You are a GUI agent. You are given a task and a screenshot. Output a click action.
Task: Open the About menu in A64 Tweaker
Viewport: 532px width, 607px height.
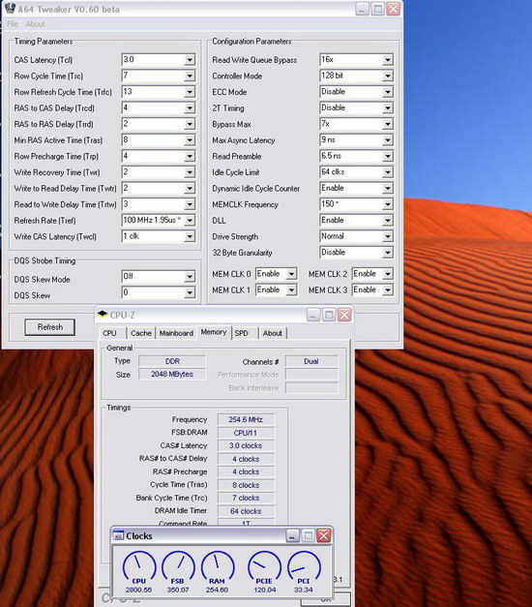point(36,24)
